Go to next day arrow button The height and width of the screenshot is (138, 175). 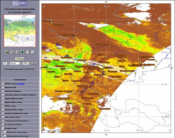36,63
